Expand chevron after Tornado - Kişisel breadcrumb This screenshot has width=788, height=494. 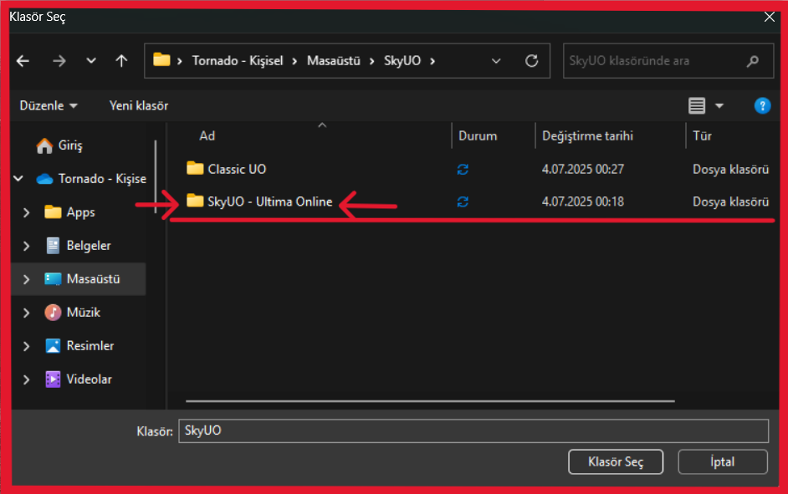294,61
